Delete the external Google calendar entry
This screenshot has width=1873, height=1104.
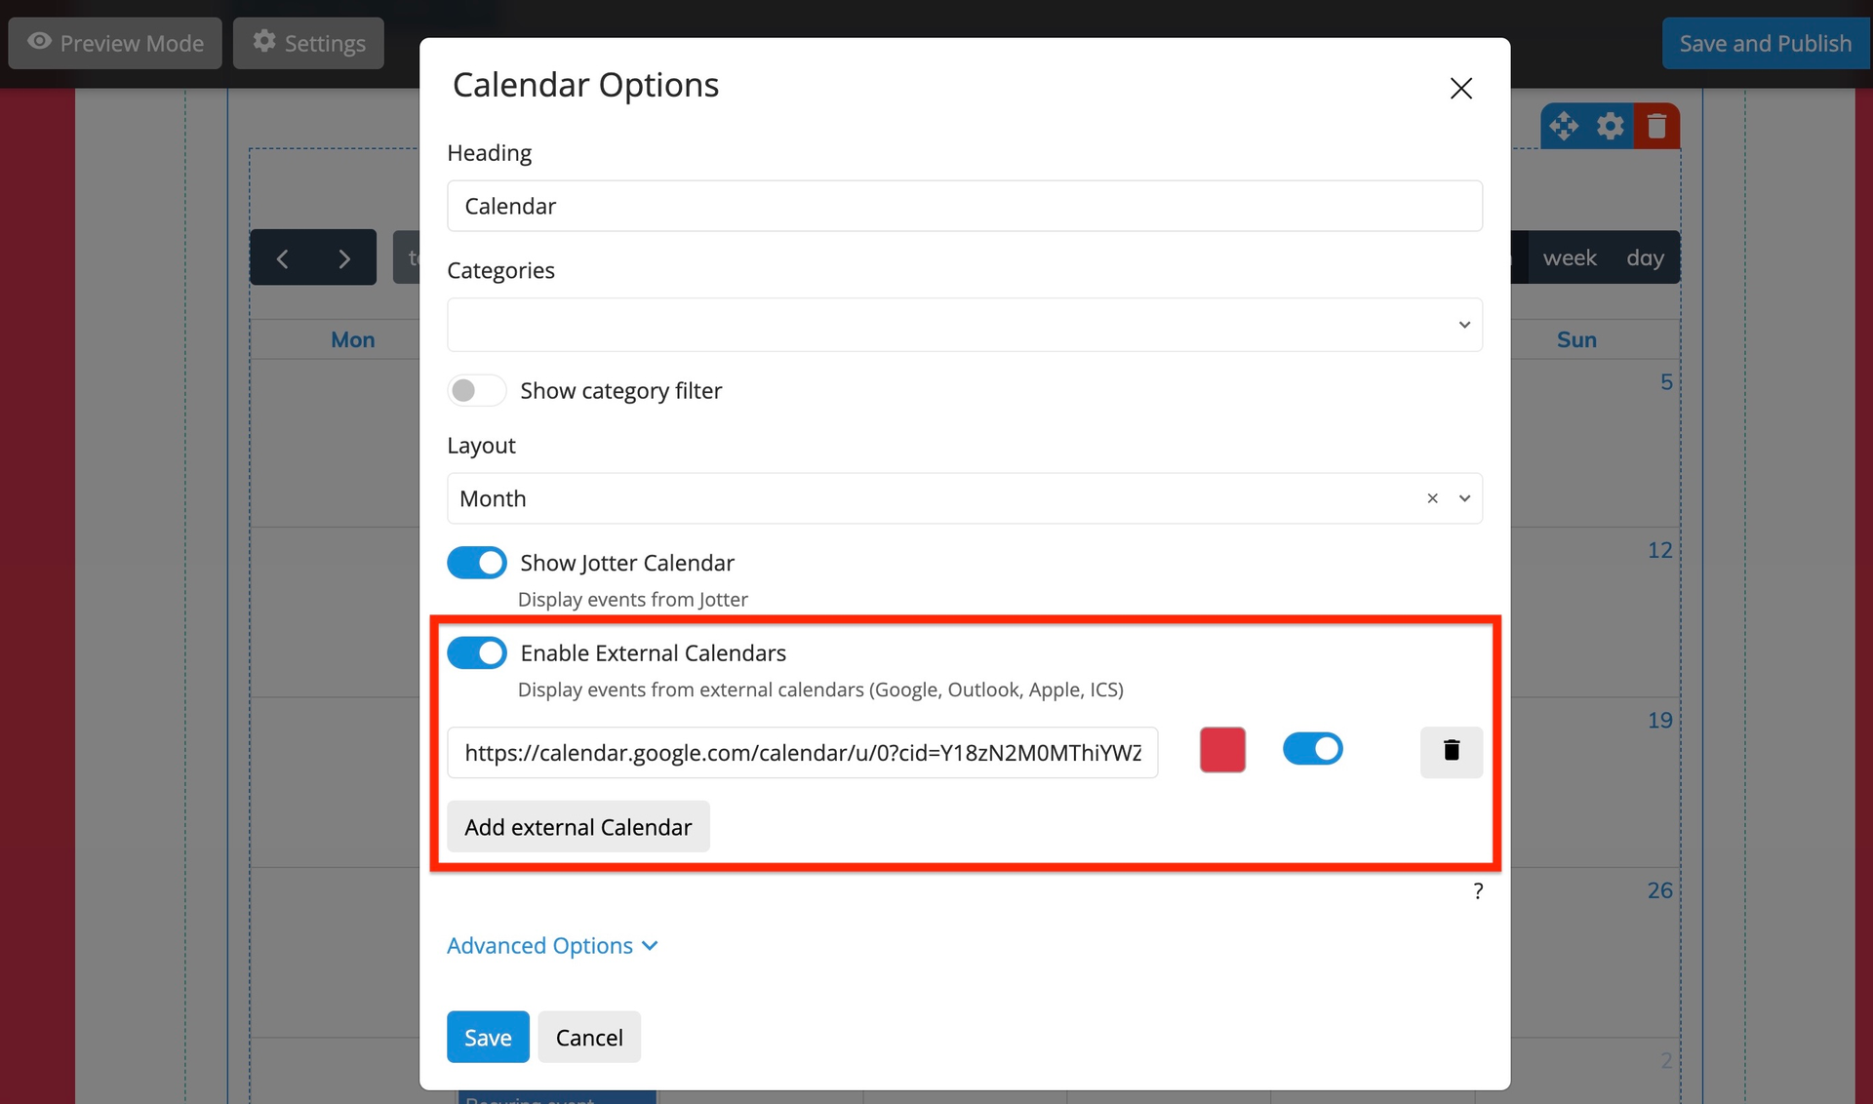click(1451, 751)
